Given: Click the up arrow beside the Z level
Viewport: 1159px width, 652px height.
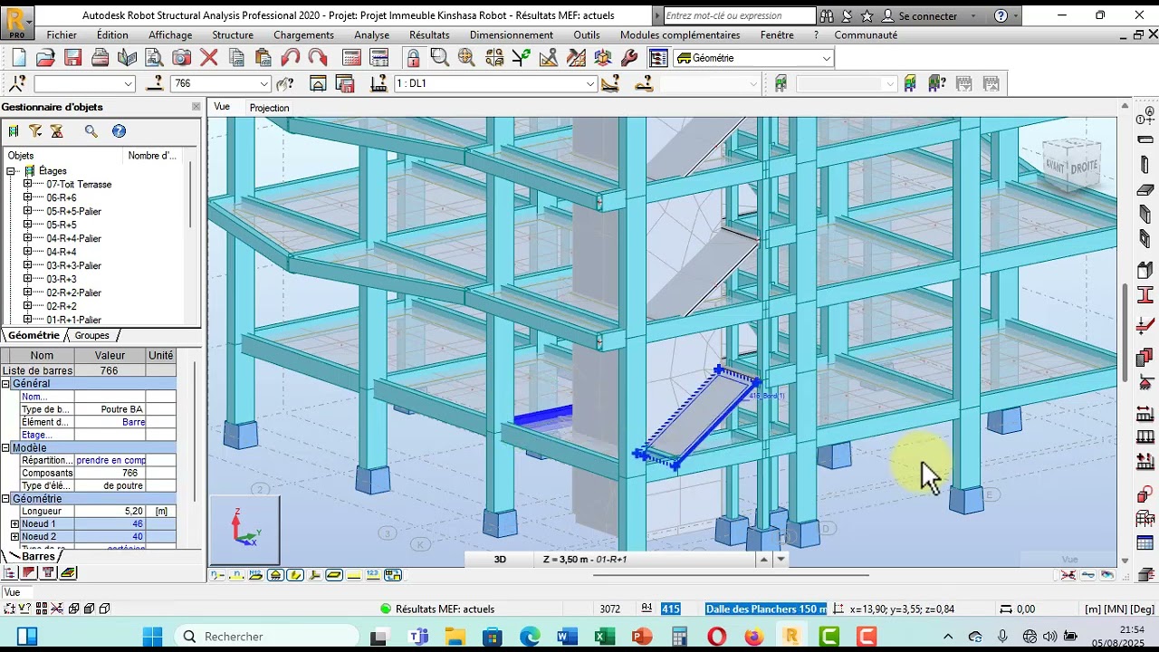Looking at the screenshot, I should (763, 559).
